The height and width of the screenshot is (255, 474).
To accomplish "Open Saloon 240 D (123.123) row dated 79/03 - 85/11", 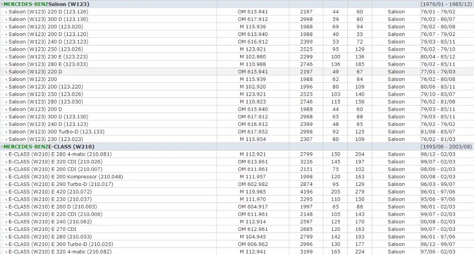I will [x=237, y=42].
